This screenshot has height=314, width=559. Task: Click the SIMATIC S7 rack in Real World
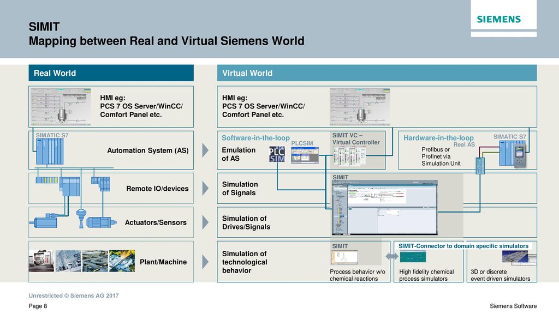pyautogui.click(x=50, y=152)
